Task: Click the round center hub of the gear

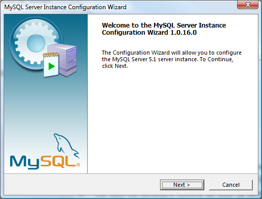Action: click(x=36, y=43)
